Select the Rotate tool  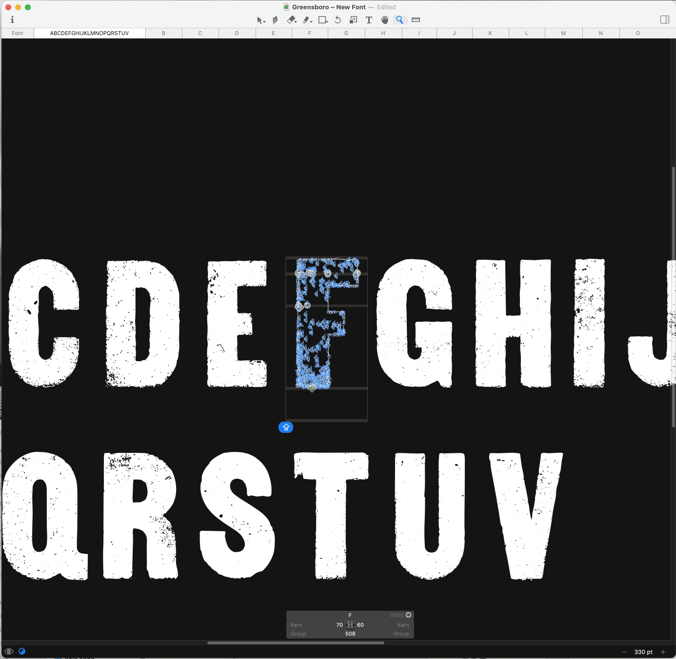coord(338,20)
